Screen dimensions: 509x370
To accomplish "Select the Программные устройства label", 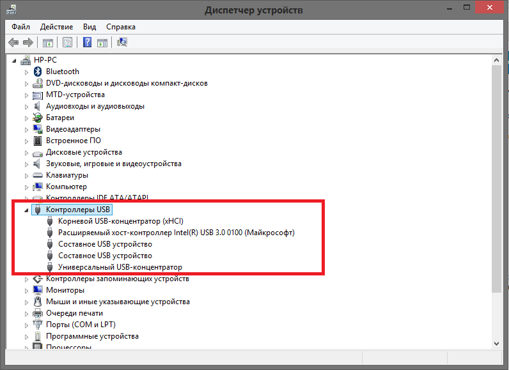I will pos(92,336).
